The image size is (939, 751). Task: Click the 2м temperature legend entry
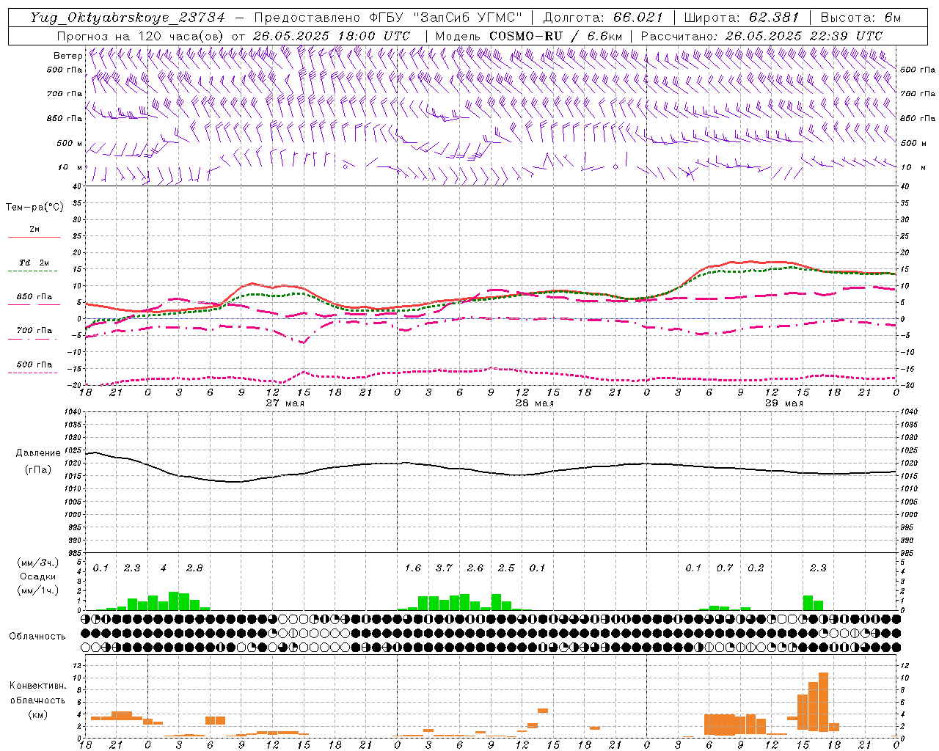[x=34, y=230]
